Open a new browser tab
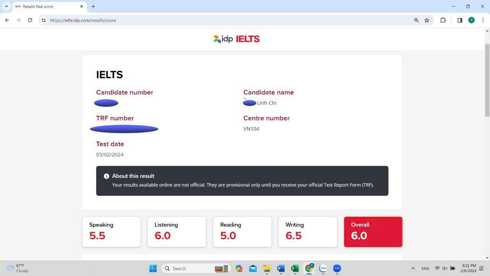The width and height of the screenshot is (490, 276). 93,6
